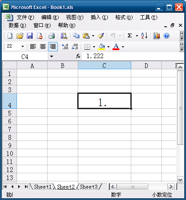Insert AutoSum with sigma icon

130,36
